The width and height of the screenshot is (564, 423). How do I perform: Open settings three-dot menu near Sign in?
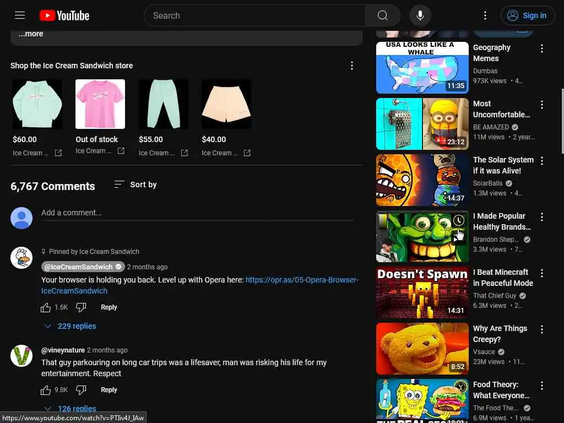click(x=485, y=15)
